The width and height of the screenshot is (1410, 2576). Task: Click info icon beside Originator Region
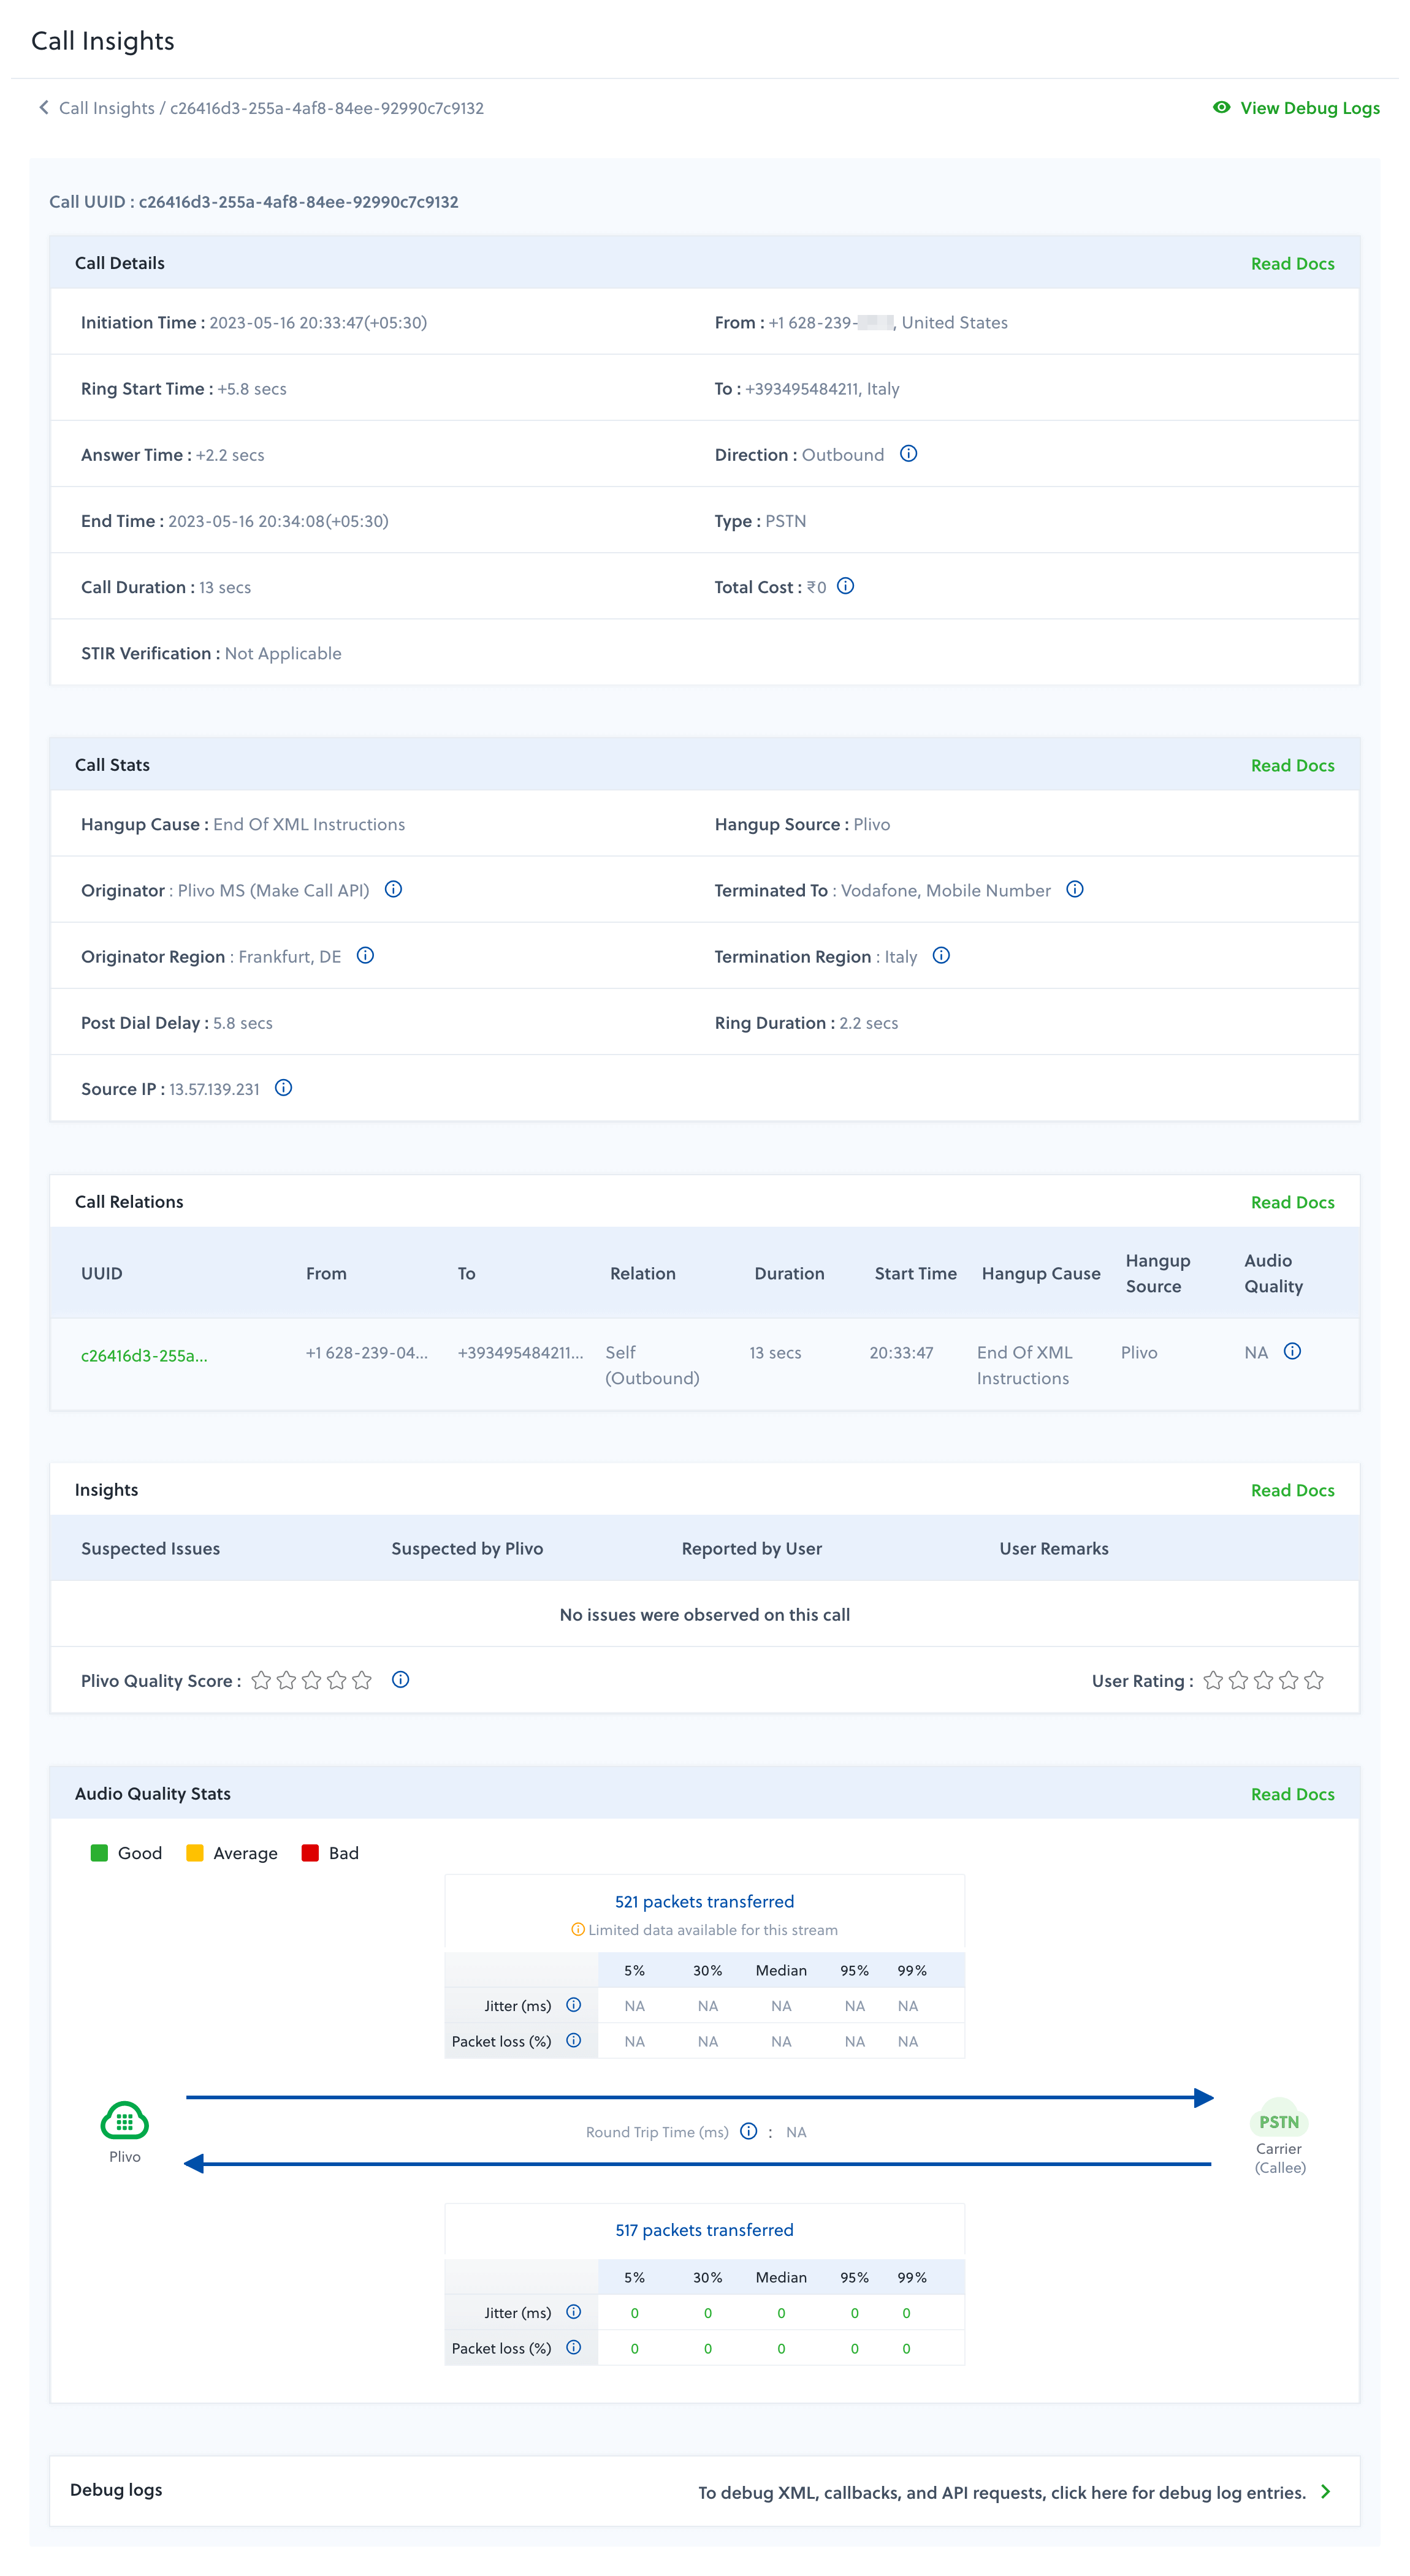[365, 955]
